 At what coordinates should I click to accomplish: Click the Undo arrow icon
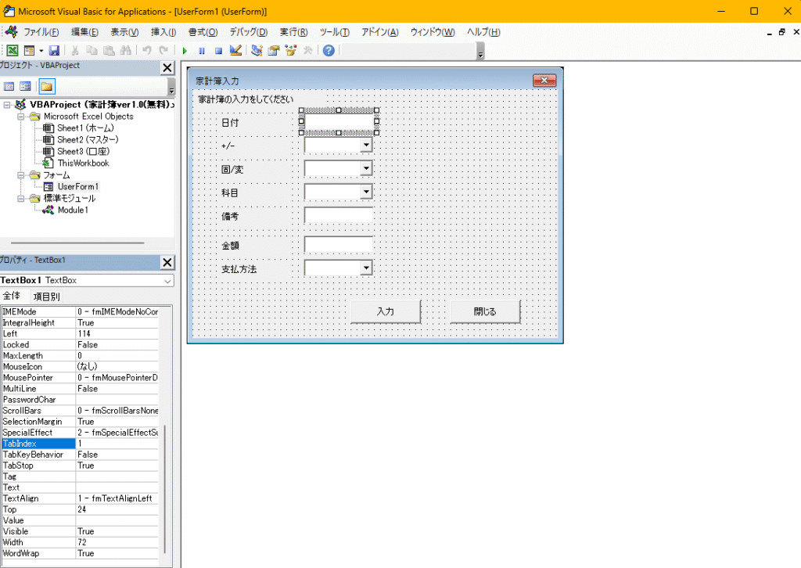point(147,51)
